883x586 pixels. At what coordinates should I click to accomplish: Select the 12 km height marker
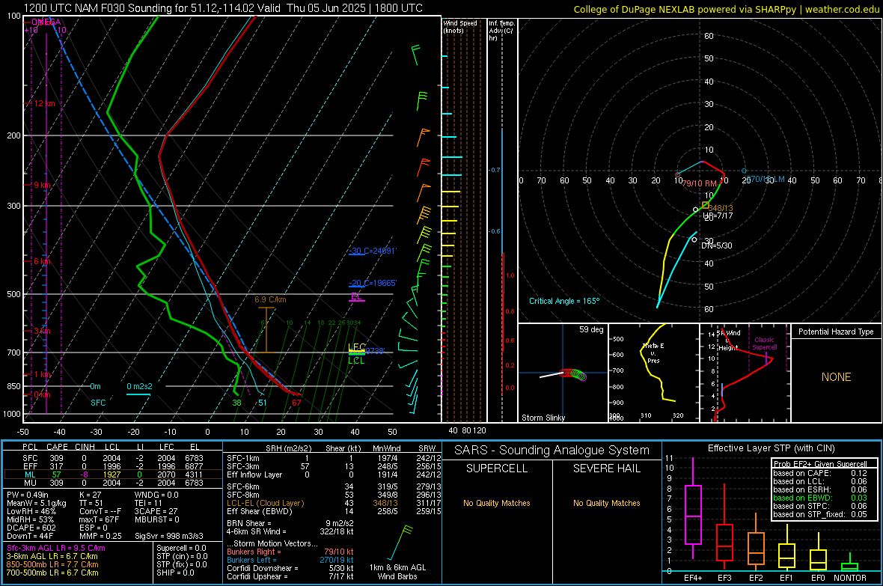(x=43, y=104)
